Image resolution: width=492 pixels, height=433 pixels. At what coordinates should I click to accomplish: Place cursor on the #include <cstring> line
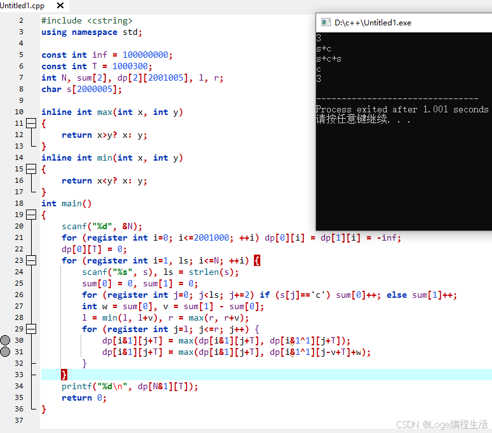87,20
